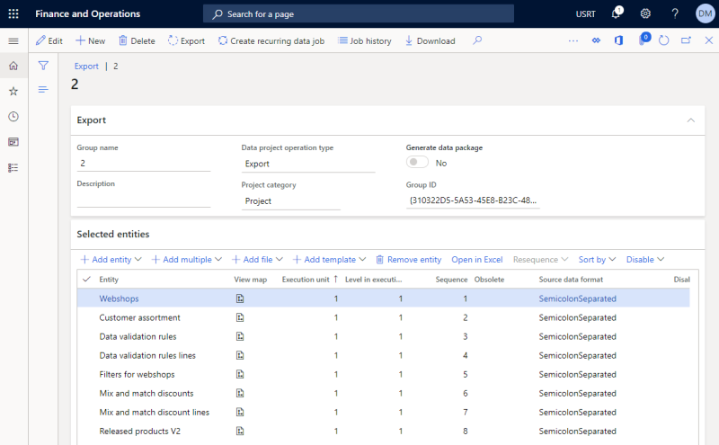Open Modules list icon in sidebar
The width and height of the screenshot is (719, 445).
[x=13, y=168]
